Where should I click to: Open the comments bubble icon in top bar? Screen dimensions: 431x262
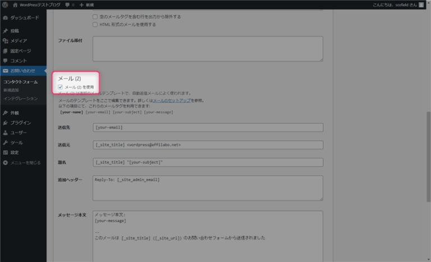point(68,5)
